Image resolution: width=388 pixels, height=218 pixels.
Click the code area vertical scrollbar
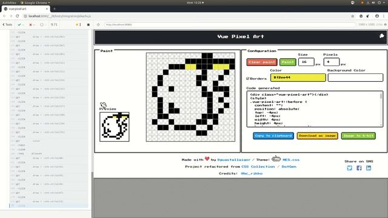click(381, 109)
